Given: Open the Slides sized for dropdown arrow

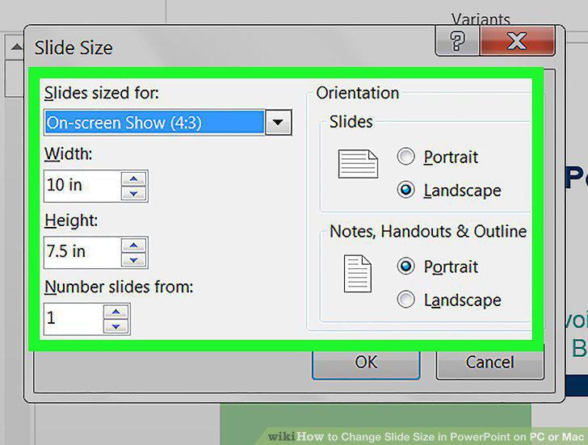Looking at the screenshot, I should coord(278,122).
